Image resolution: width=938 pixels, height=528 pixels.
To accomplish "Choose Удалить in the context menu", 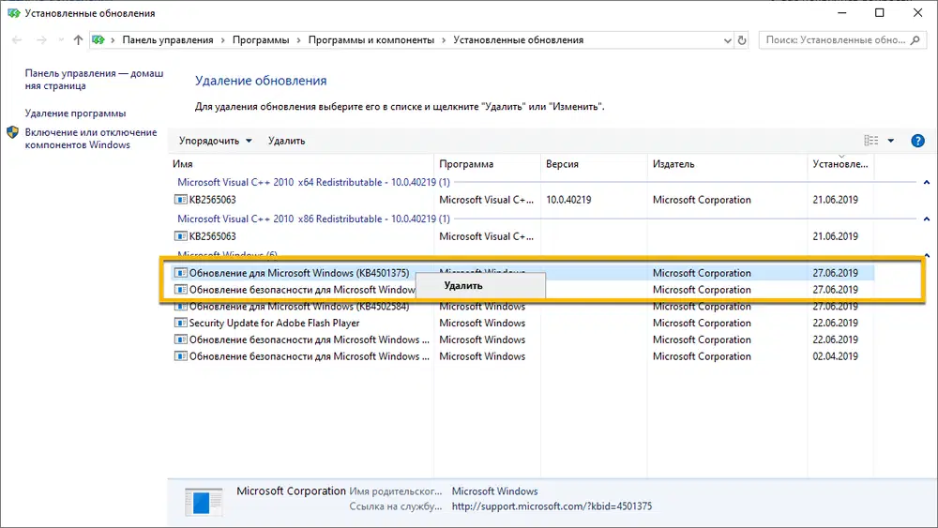I will coord(463,285).
